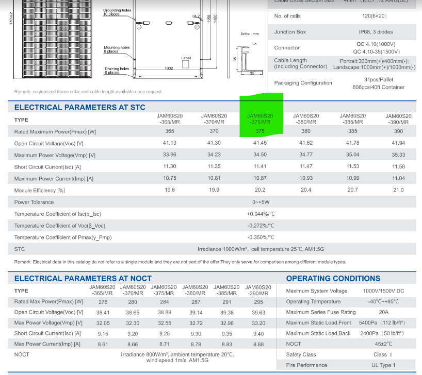Image resolution: width=422 pixels, height=375 pixels.
Task: Select the 295 rated max power NOCT value
Action: tap(258, 302)
